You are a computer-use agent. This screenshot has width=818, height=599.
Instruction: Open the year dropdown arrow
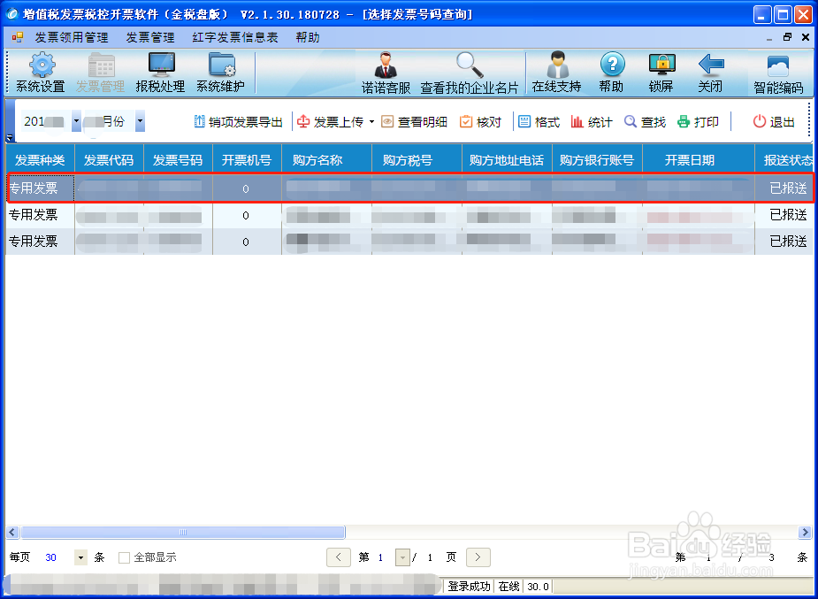point(76,121)
